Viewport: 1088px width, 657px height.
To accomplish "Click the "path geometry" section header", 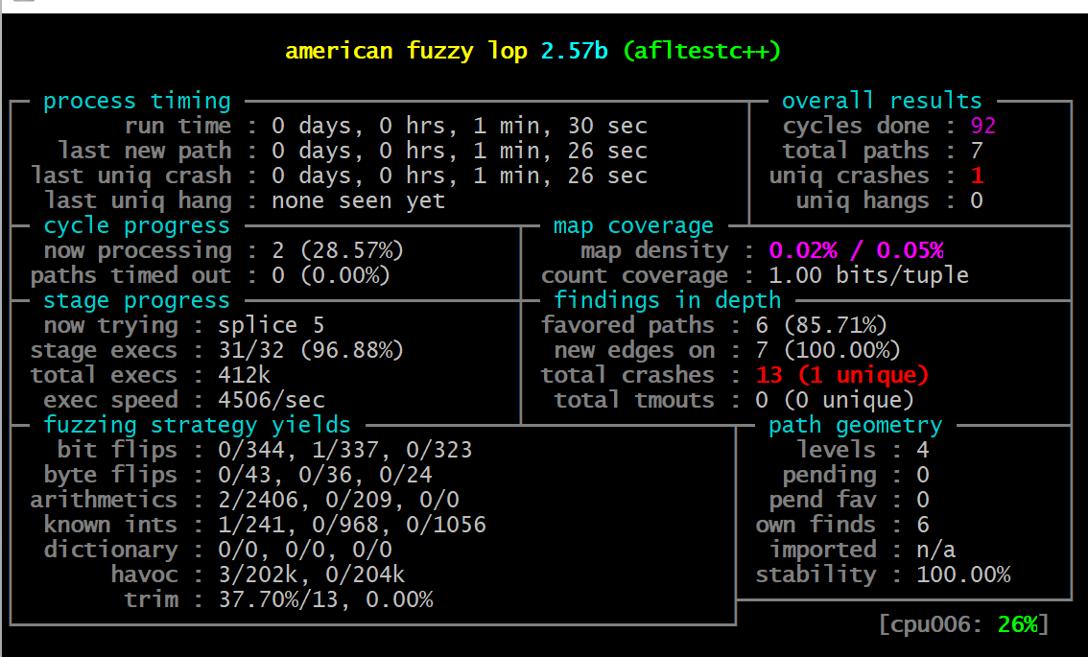I will [855, 425].
